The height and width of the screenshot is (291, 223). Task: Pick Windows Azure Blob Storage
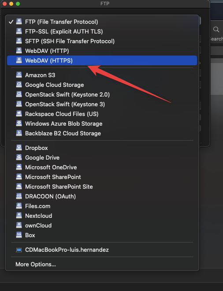(102, 123)
